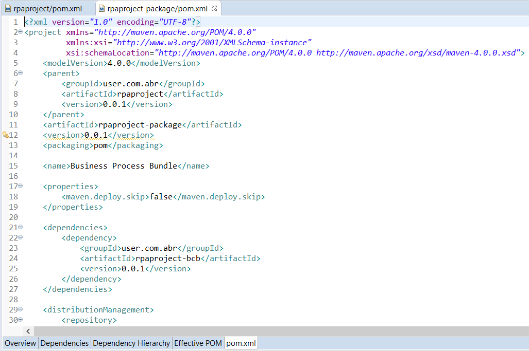Image resolution: width=529 pixels, height=351 pixels.
Task: Open the Overview tab
Action: tap(20, 343)
